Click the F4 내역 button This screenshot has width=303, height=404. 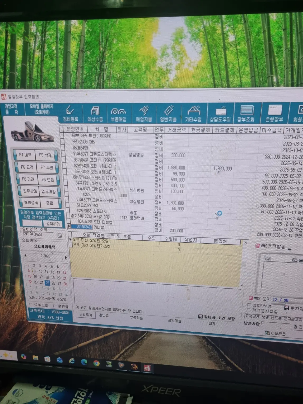coord(25,155)
